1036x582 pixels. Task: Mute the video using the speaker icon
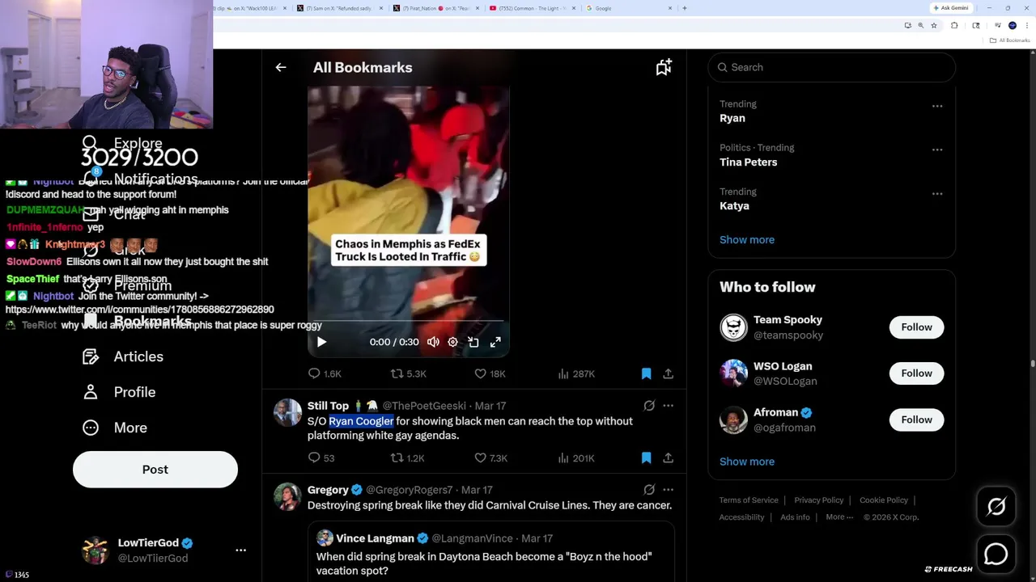click(x=433, y=342)
